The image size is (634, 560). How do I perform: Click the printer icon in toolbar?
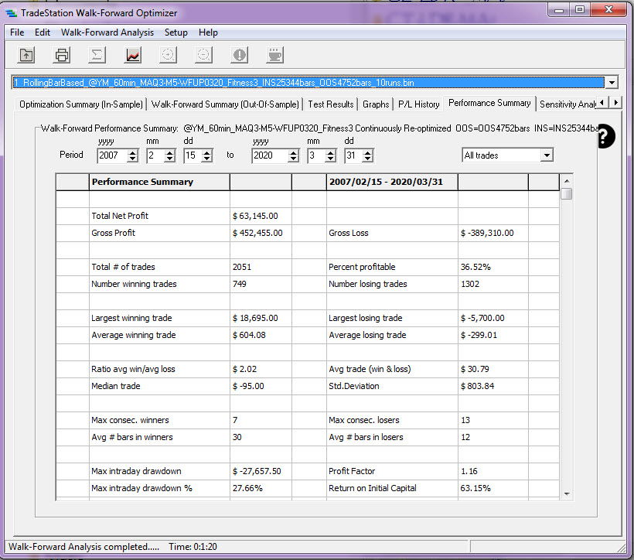pyautogui.click(x=62, y=55)
